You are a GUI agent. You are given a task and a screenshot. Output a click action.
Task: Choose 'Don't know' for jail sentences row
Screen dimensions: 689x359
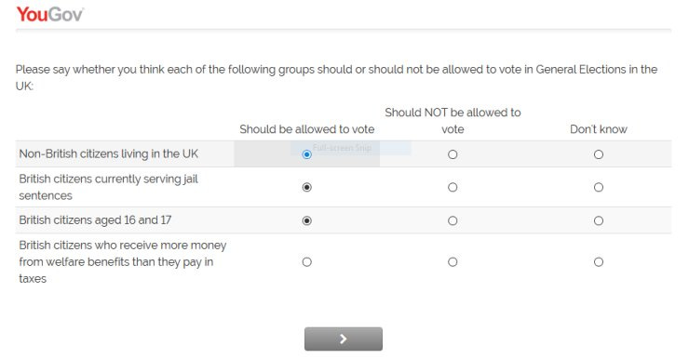click(599, 187)
